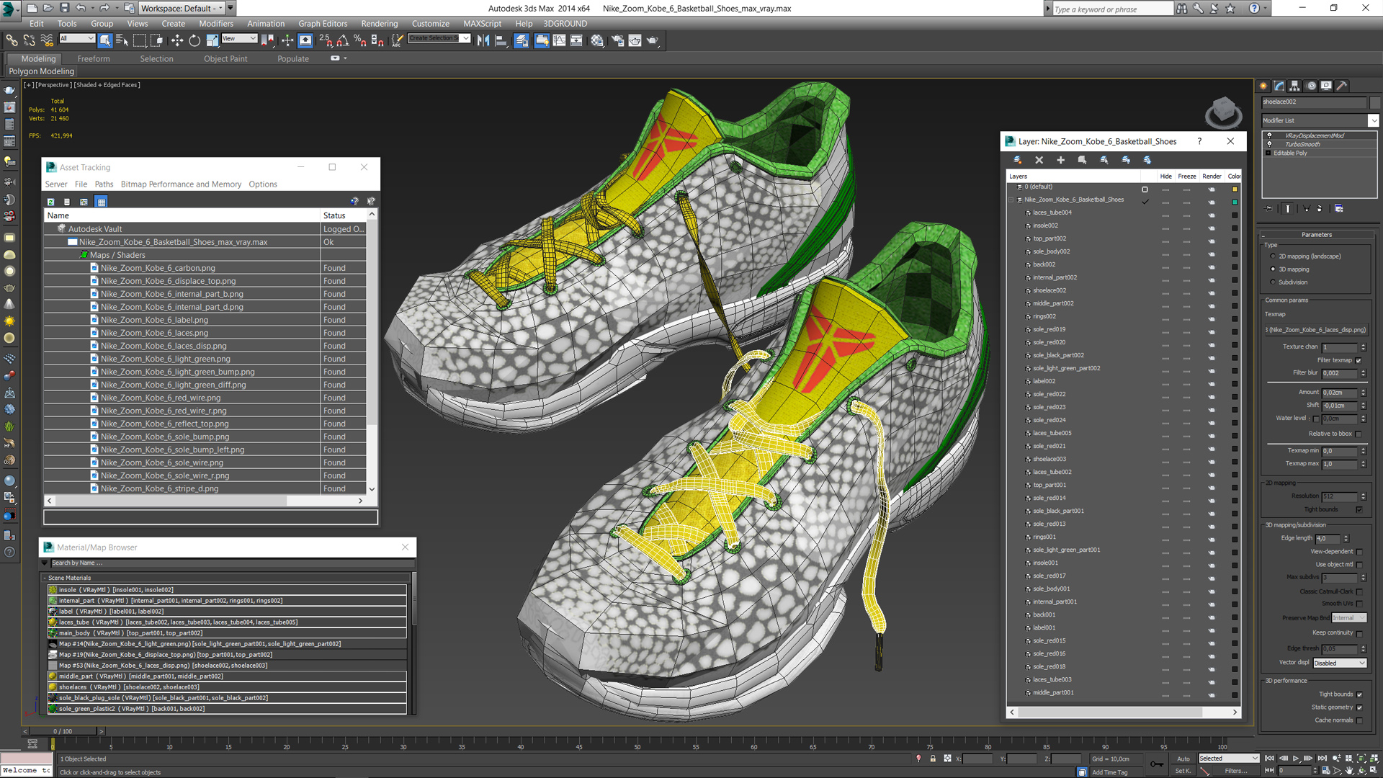This screenshot has height=778, width=1383.
Task: Toggle the View-dependent checkbox
Action: click(x=1359, y=552)
